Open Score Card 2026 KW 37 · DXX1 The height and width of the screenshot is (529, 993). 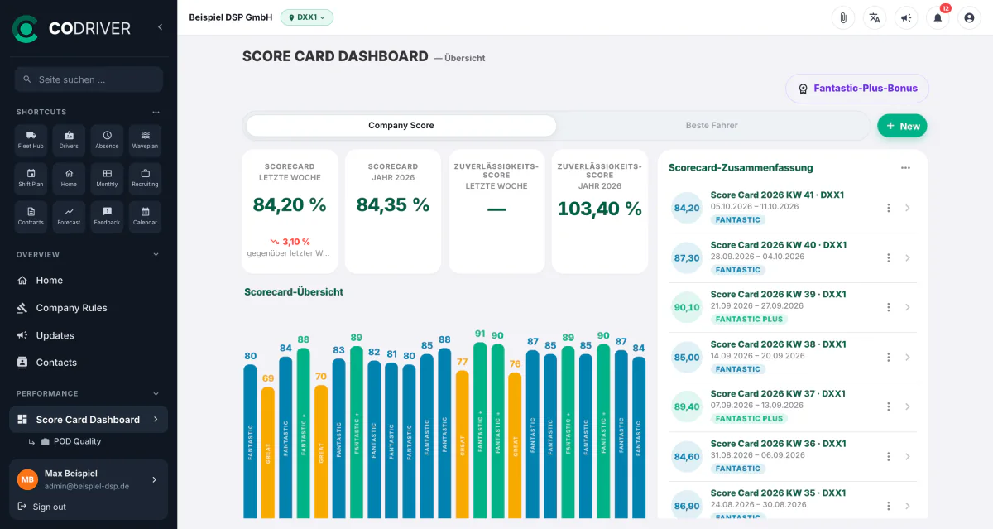tap(778, 394)
